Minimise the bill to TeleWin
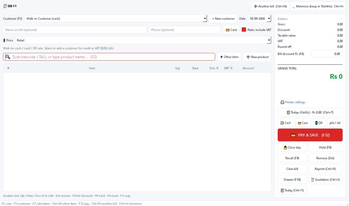 (x=318, y=6)
